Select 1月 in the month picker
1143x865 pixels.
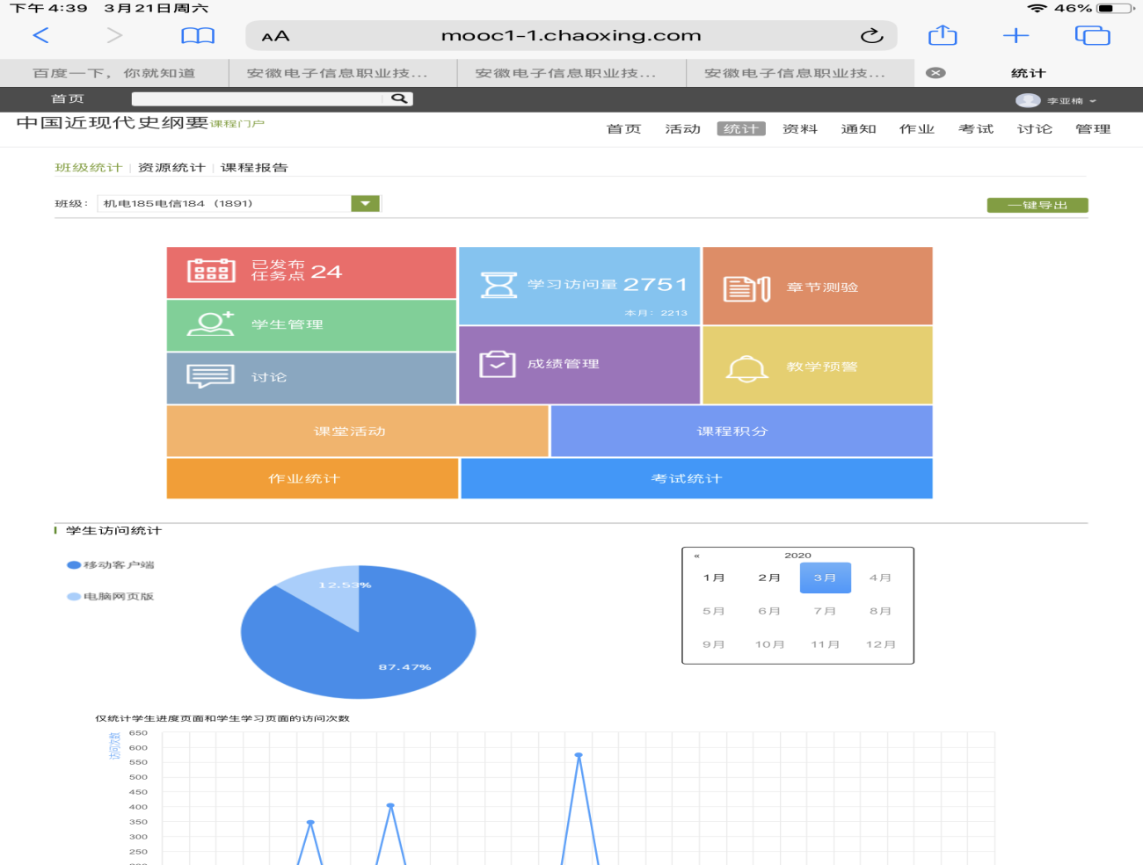[714, 578]
